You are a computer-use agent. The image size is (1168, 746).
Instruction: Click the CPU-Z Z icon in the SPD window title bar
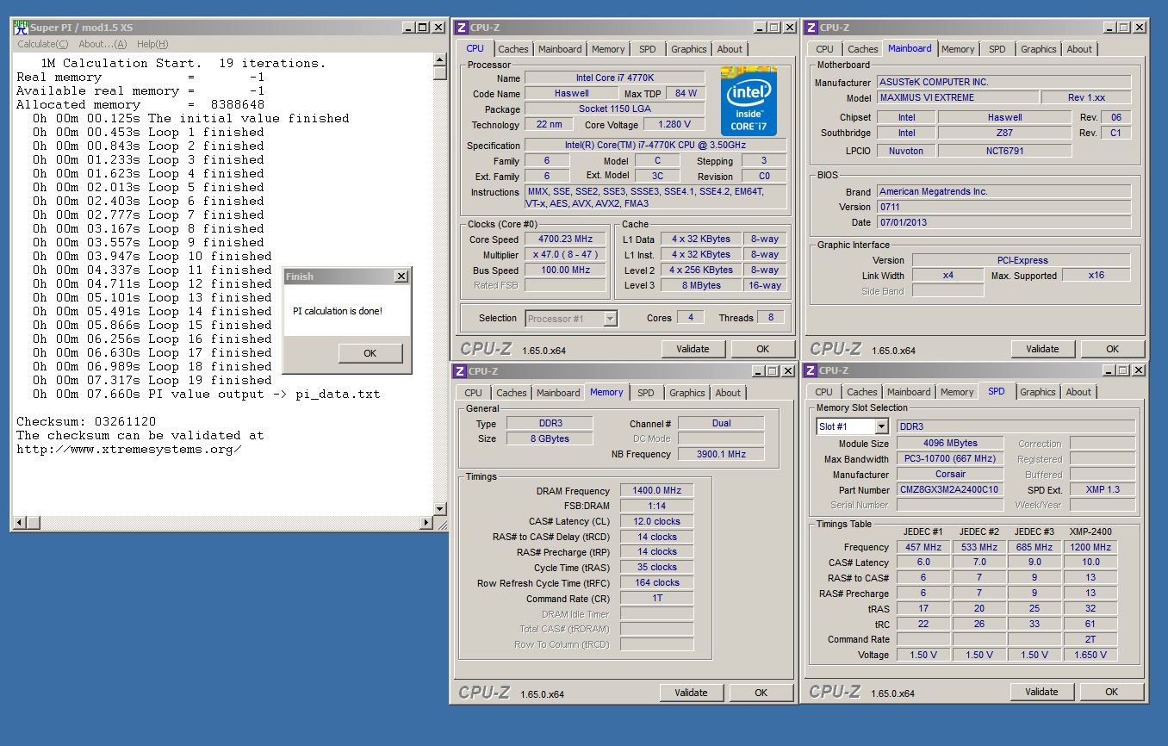pos(809,370)
